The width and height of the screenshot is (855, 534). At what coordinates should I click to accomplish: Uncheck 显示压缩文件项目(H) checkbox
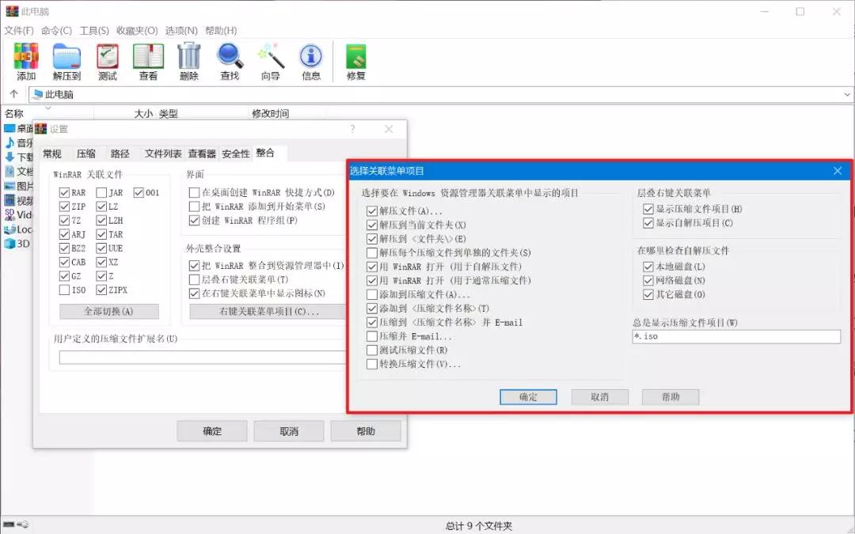tap(649, 210)
